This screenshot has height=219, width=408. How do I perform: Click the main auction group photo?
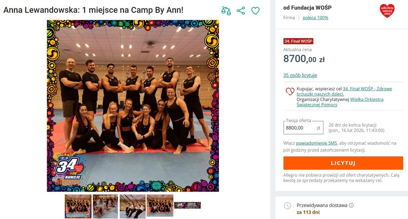point(133,106)
